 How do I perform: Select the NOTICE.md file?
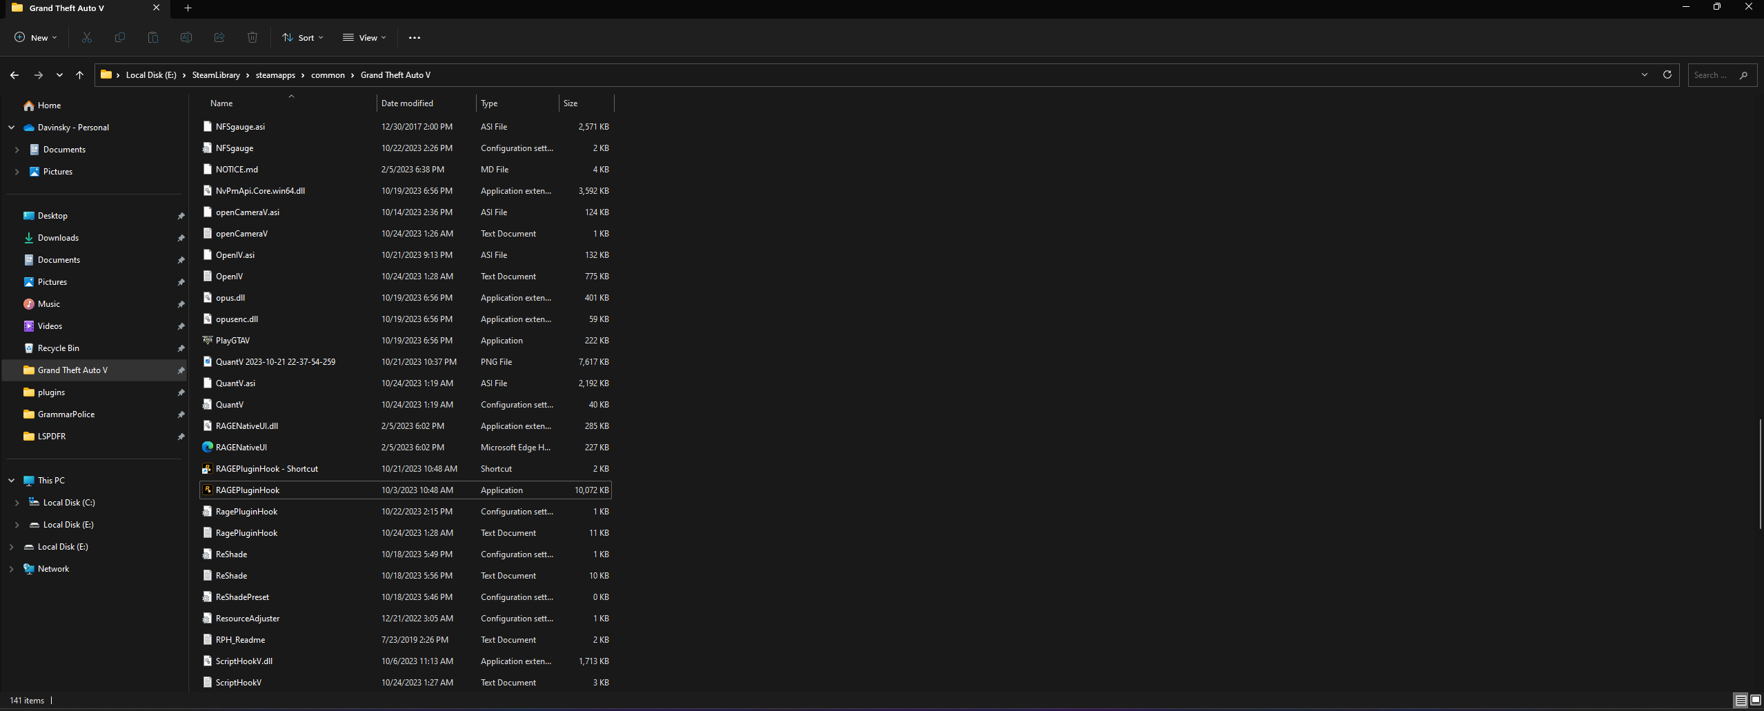click(x=406, y=170)
